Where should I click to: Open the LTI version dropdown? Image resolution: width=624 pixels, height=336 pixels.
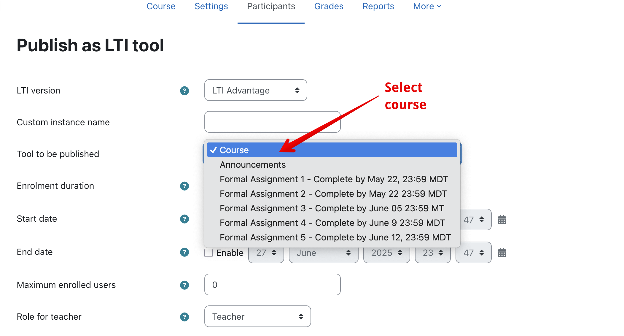pos(255,90)
